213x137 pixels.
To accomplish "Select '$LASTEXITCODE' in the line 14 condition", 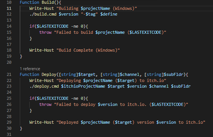I will [53, 26].
